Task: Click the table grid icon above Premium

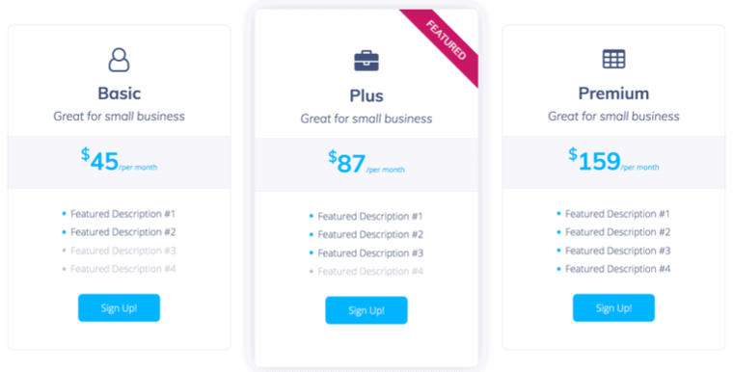Action: click(x=613, y=59)
